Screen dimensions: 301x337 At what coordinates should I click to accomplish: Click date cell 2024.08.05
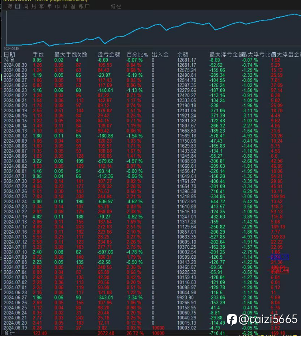(x=15, y=161)
